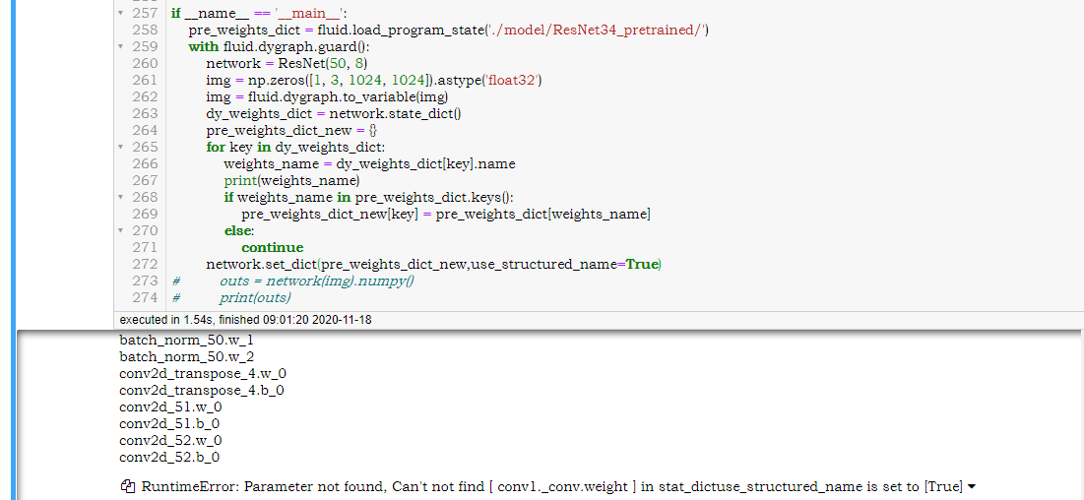Image resolution: width=1084 pixels, height=500 pixels.
Task: Click output line conv2d_52.b_0
Action: tap(169, 457)
